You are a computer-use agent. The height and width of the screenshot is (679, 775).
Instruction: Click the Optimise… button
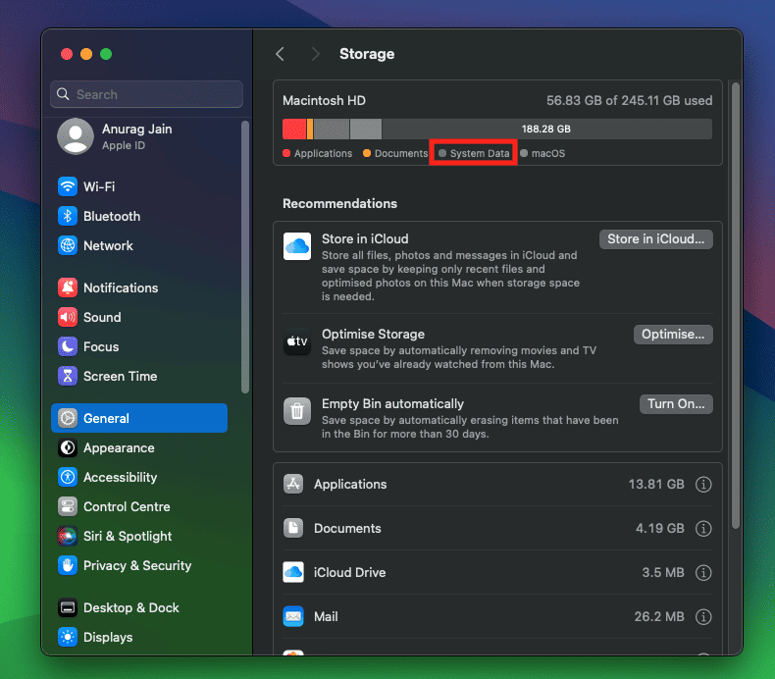tap(673, 335)
